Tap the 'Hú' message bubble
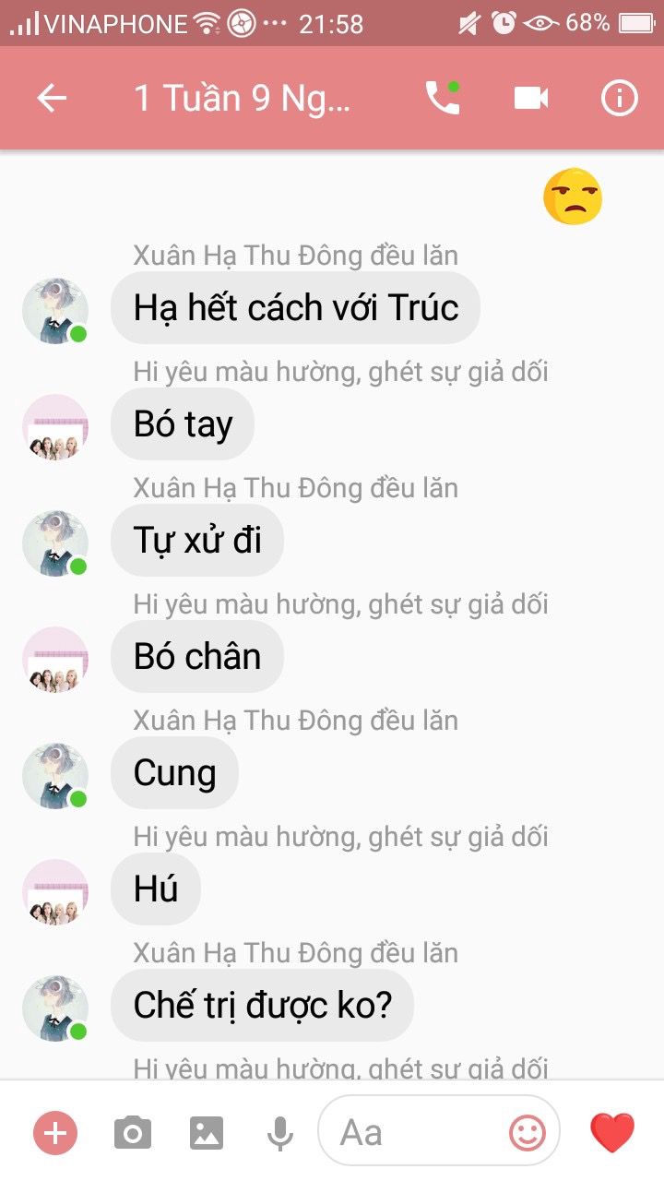This screenshot has width=664, height=1181. [156, 889]
